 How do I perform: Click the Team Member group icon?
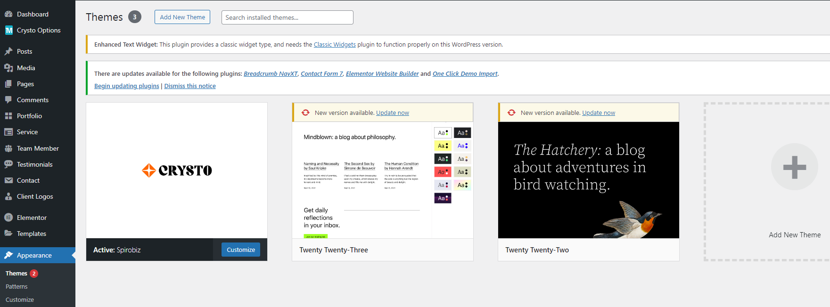[8, 148]
